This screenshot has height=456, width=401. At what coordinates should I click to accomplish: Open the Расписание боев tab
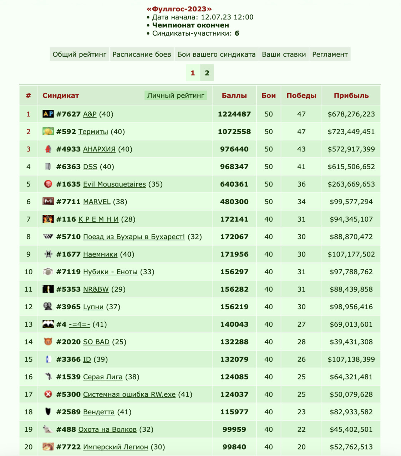142,54
